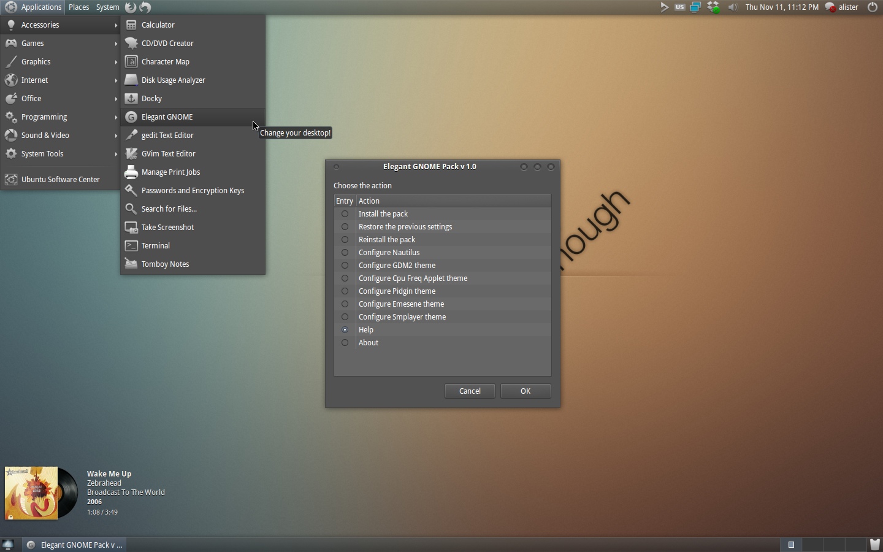Viewport: 883px width, 552px height.
Task: Select Configure Emesene theme radio button
Action: coord(345,304)
